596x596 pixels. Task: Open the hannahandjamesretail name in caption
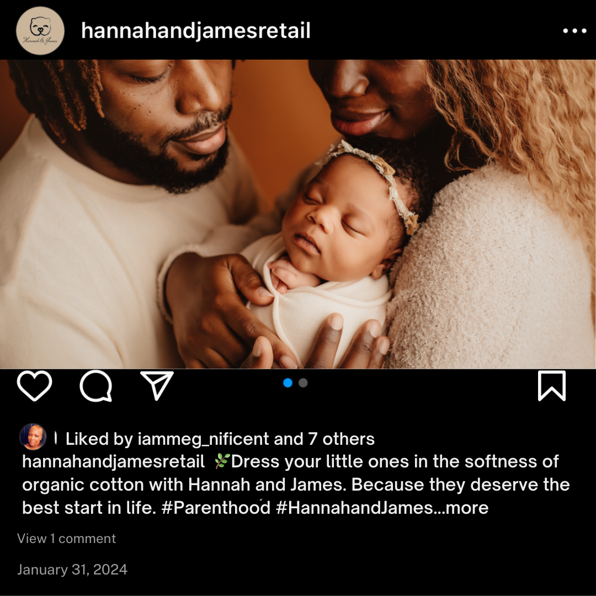pyautogui.click(x=113, y=462)
